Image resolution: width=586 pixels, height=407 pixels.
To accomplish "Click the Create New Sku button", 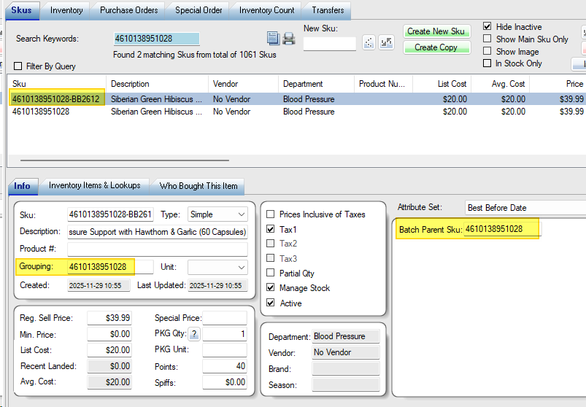I will pos(436,31).
